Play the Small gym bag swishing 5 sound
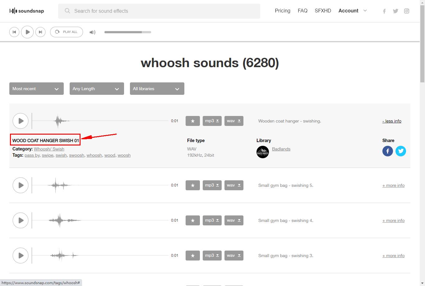 [x=21, y=185]
